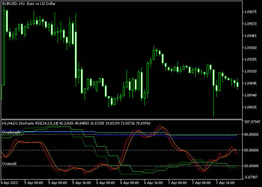
Task: Click the 80.00000 indicator level value
Action: pyautogui.click(x=251, y=134)
